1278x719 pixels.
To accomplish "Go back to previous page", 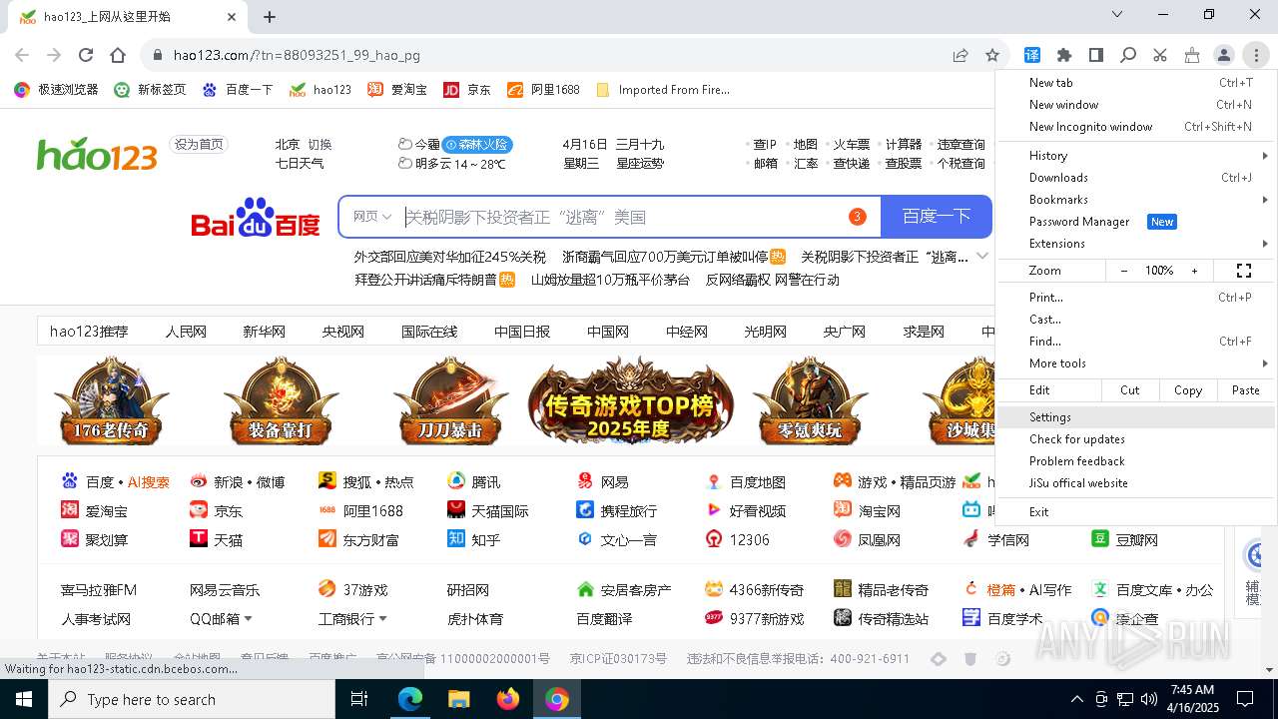I will pos(22,55).
